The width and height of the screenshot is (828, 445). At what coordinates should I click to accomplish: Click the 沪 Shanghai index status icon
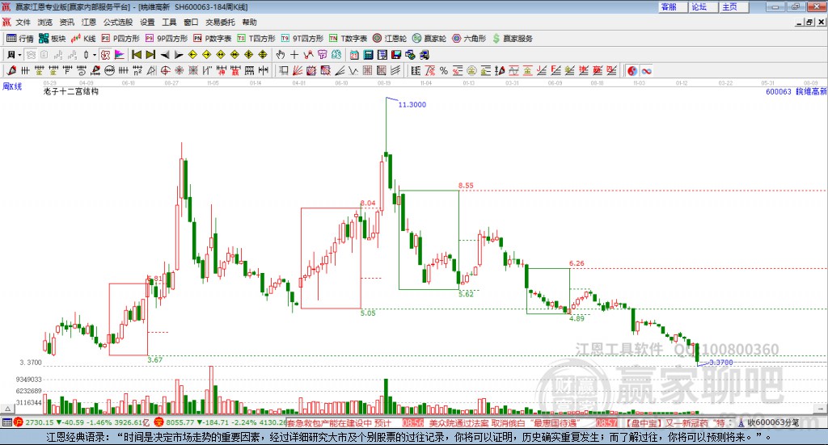point(19,422)
